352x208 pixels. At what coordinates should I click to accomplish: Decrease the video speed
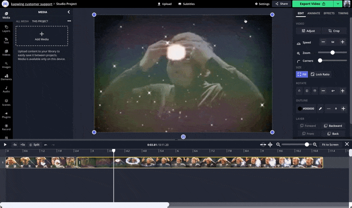click(x=323, y=42)
